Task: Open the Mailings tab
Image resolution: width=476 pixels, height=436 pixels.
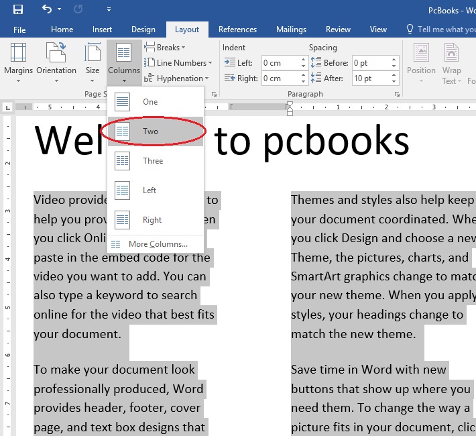Action: tap(291, 30)
